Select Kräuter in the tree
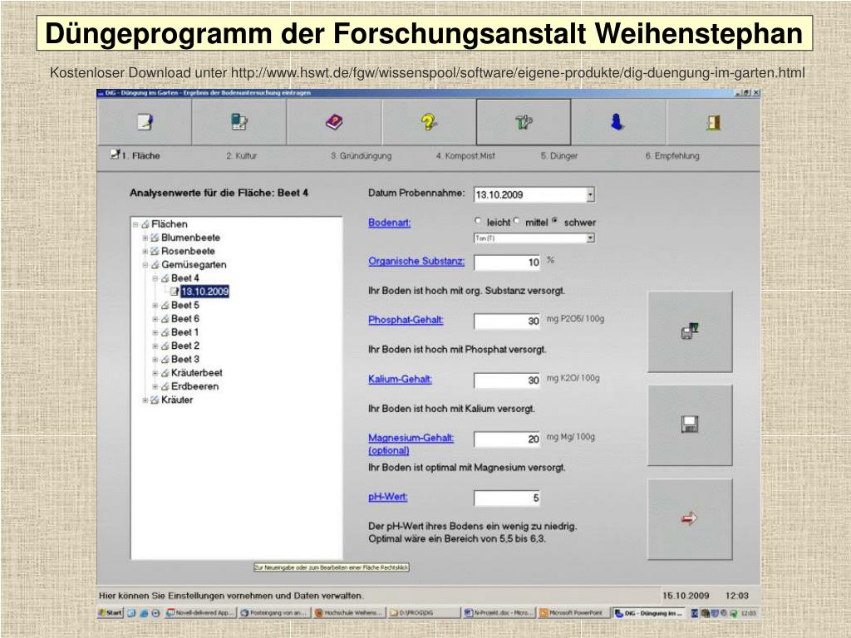 point(177,400)
